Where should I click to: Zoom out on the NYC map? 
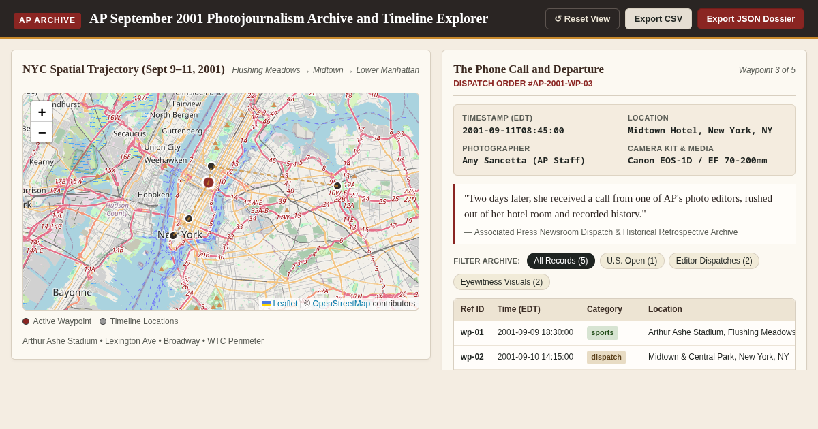[x=42, y=132]
